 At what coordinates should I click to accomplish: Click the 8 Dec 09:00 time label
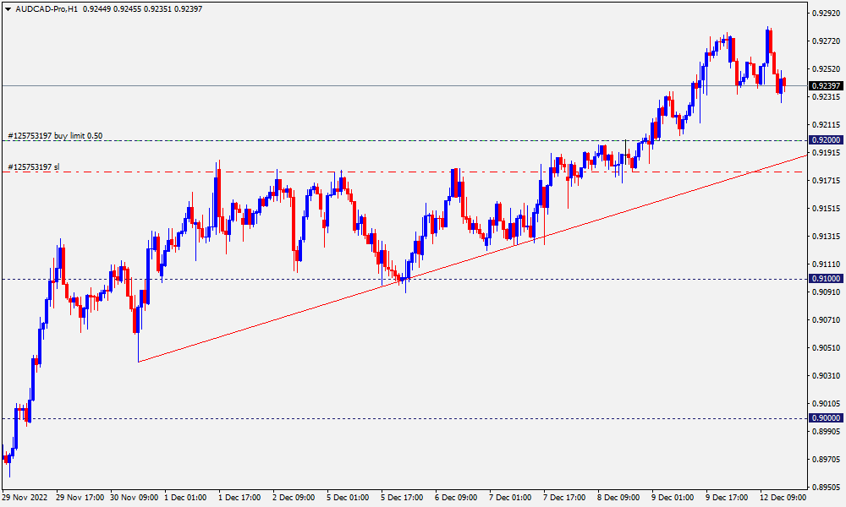point(618,498)
